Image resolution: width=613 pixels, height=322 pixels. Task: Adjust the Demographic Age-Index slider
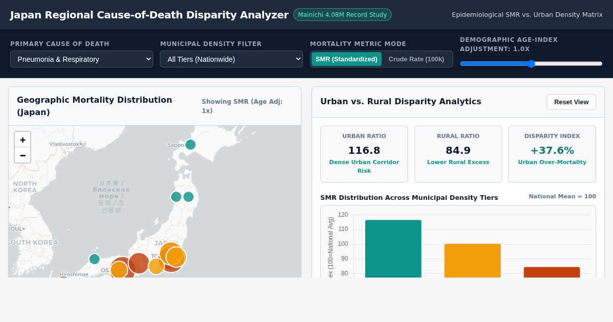(531, 64)
